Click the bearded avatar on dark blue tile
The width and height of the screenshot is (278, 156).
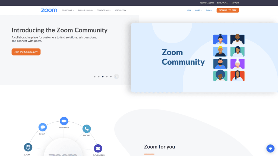point(220,64)
